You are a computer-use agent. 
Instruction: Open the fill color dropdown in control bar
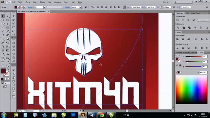tap(18, 7)
